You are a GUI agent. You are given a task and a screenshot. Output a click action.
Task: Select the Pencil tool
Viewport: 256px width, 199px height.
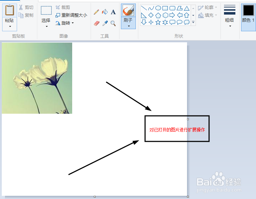coord(96,12)
